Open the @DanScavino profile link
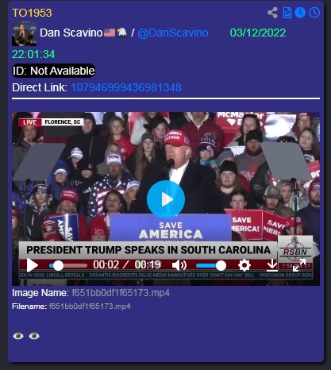 click(x=173, y=33)
